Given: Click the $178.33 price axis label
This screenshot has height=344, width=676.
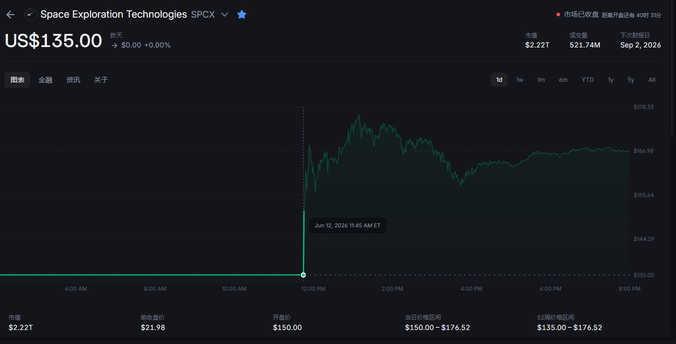Looking at the screenshot, I should (x=644, y=107).
